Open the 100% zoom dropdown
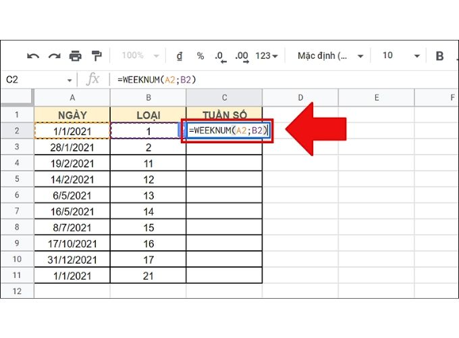Screen dimensions: 459x338 (x=140, y=55)
